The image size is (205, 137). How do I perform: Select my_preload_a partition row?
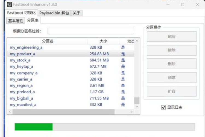pyautogui.click(x=71, y=92)
